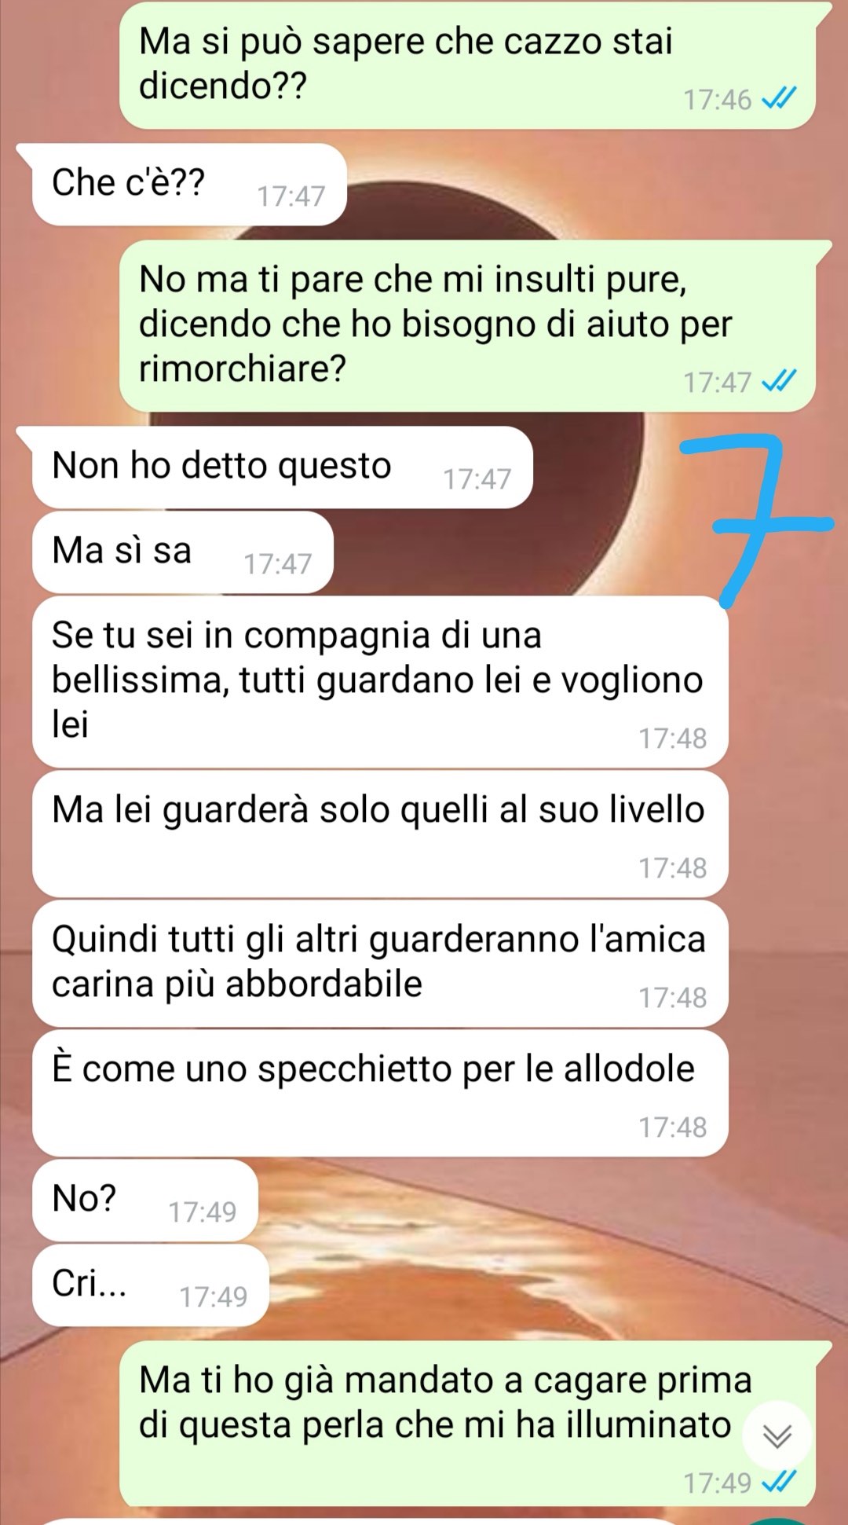Tap read-receipt double check at 17:49

pos(779,1482)
